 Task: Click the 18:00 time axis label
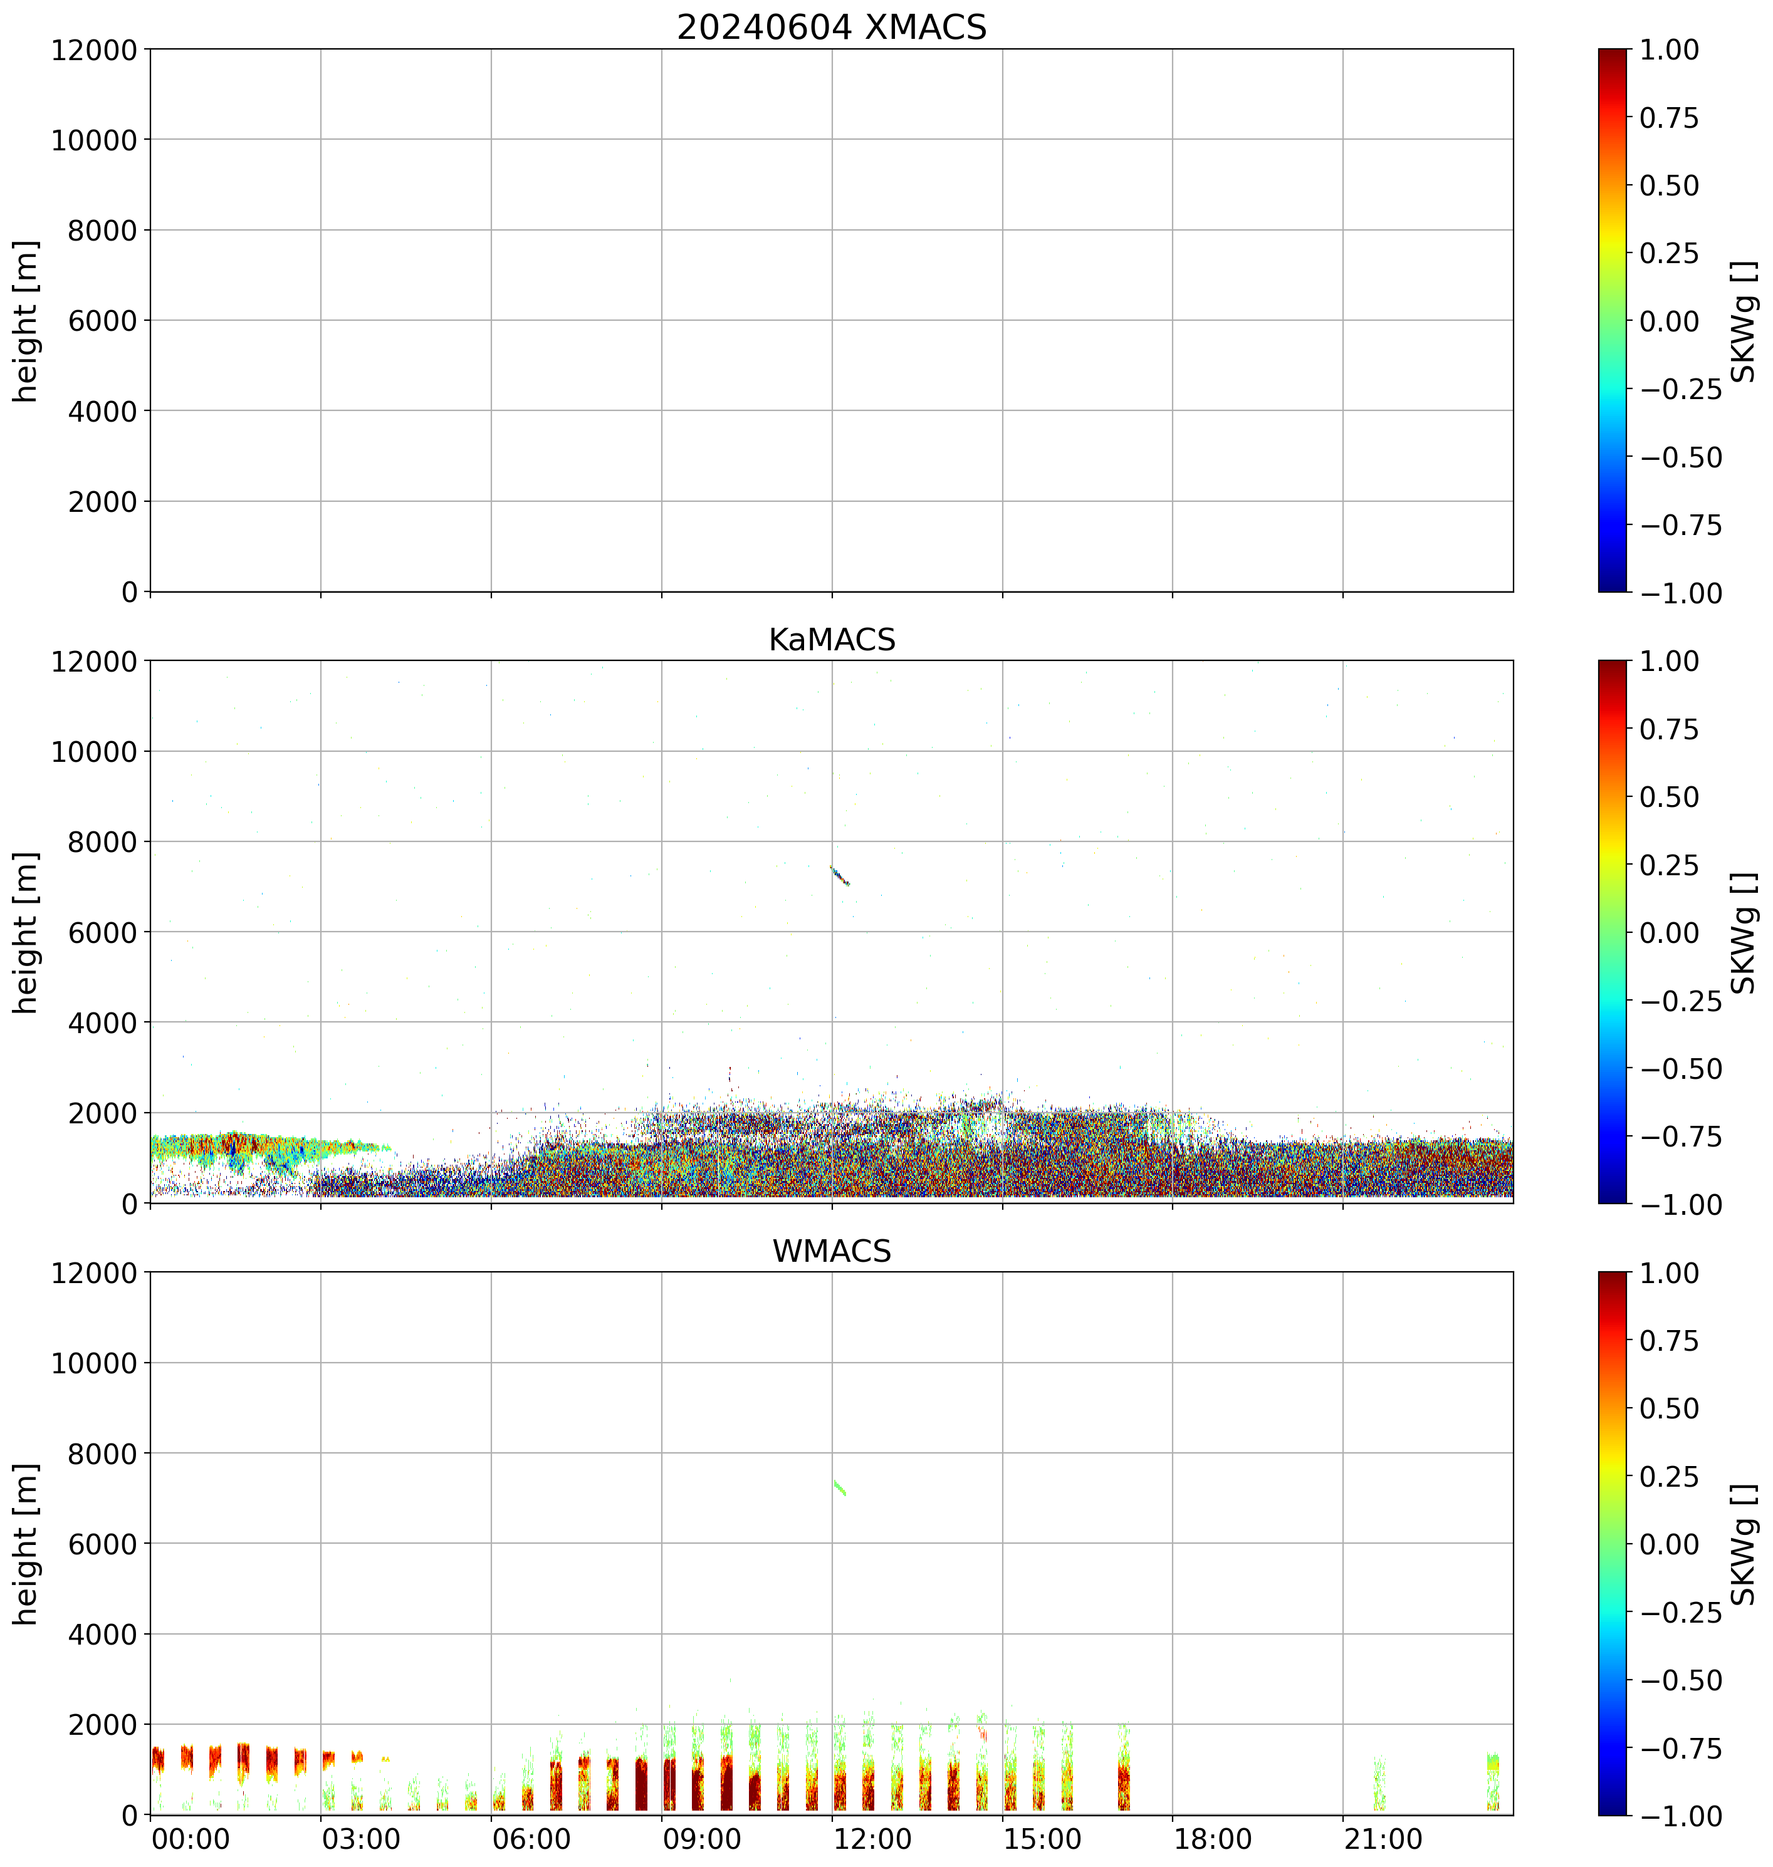click(x=1213, y=1839)
